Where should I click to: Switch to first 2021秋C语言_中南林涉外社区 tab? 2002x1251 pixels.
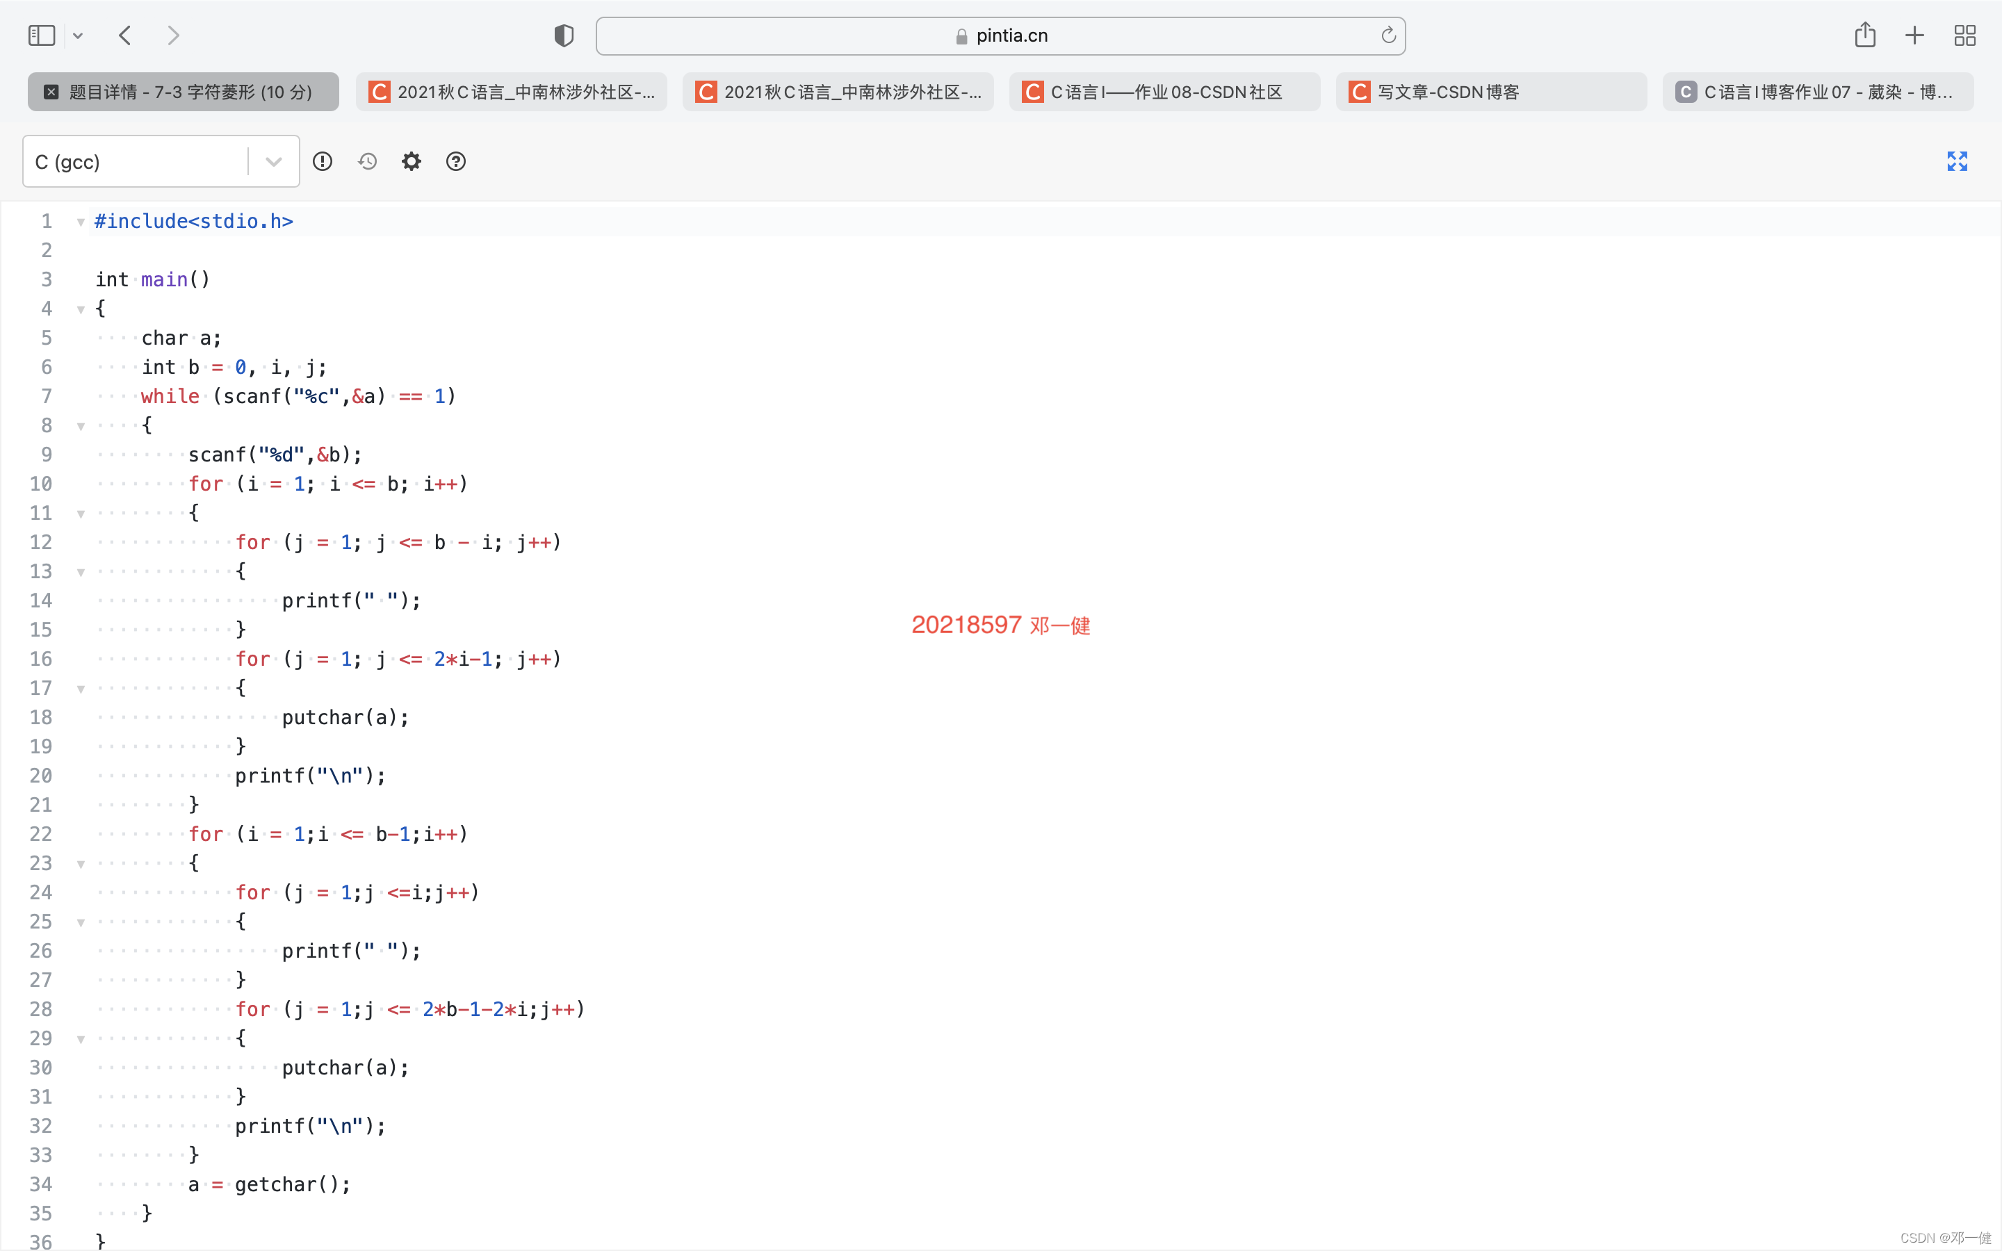coord(511,92)
